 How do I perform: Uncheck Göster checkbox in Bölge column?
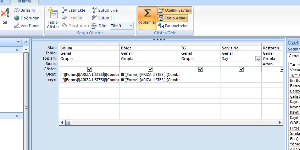[150, 69]
